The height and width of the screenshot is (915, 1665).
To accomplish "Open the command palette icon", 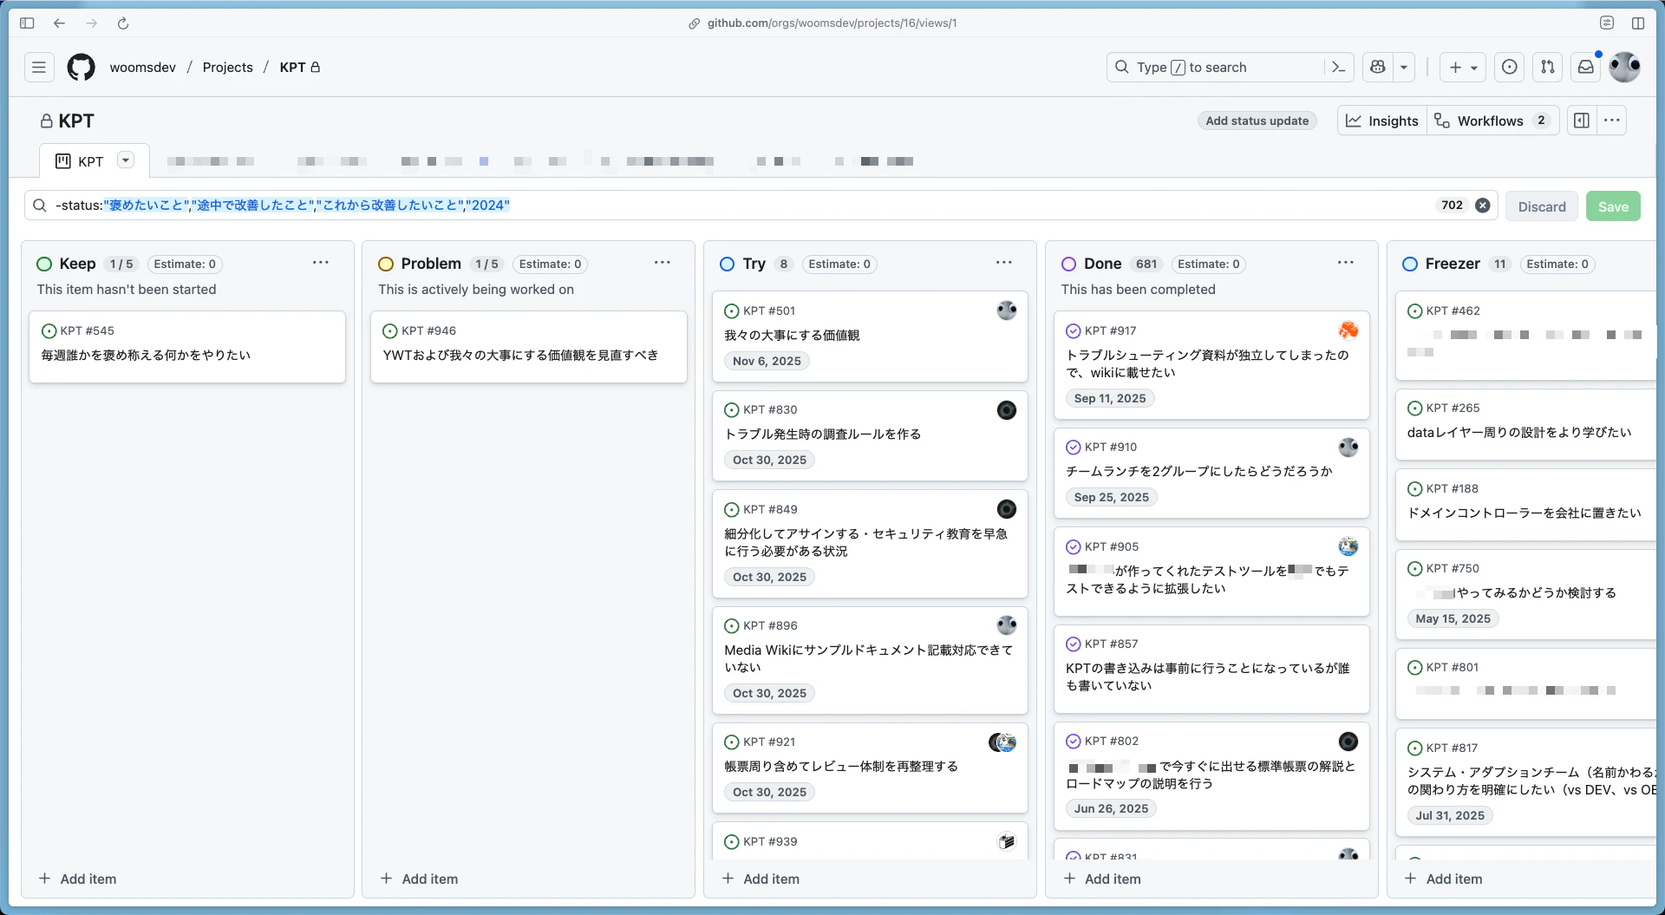I will coord(1338,67).
